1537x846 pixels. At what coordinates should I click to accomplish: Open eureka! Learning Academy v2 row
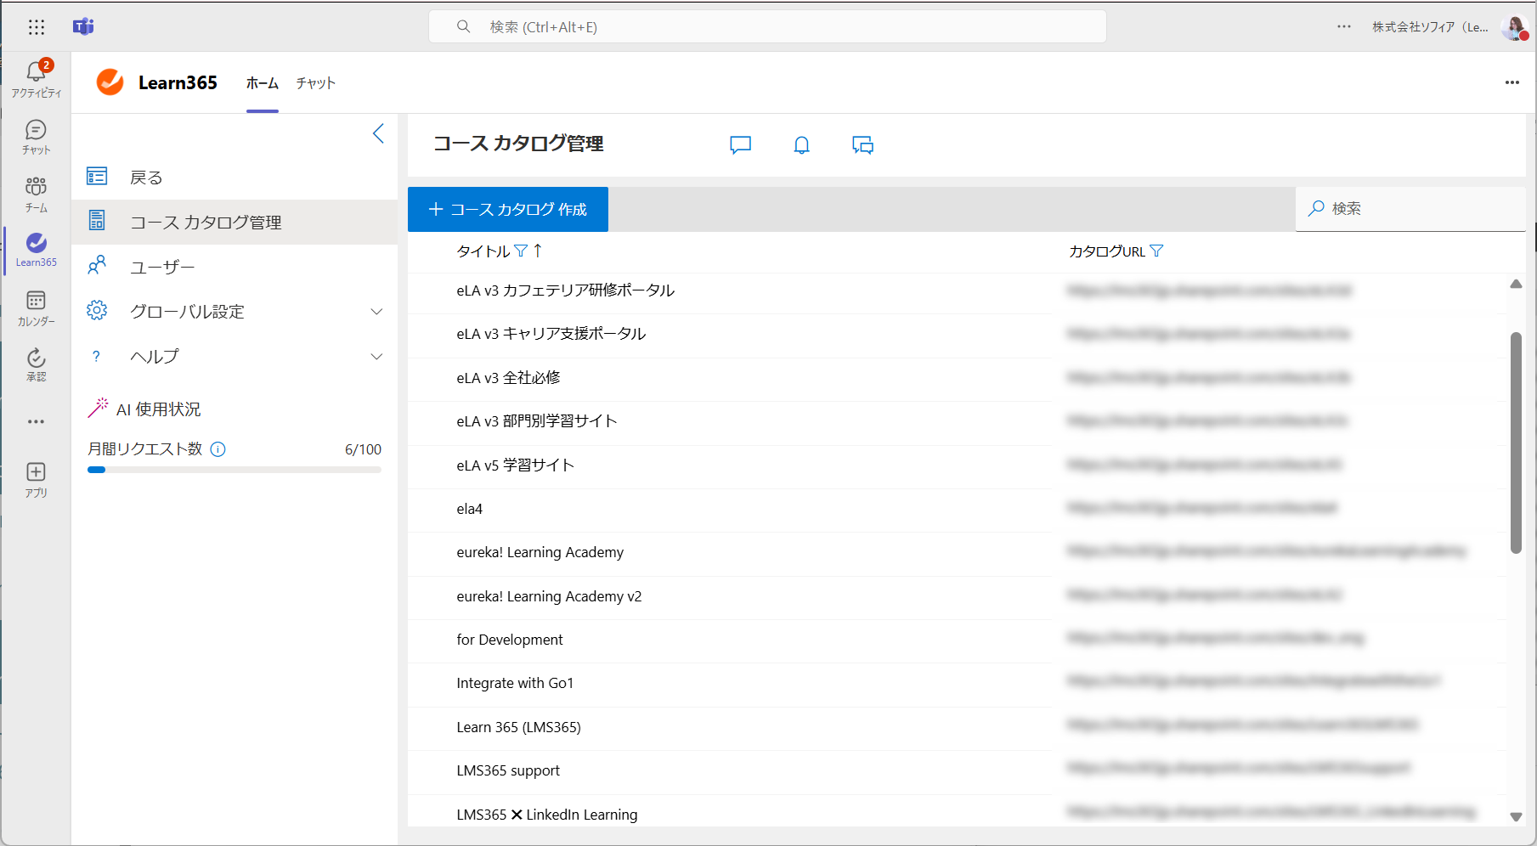[x=549, y=596]
